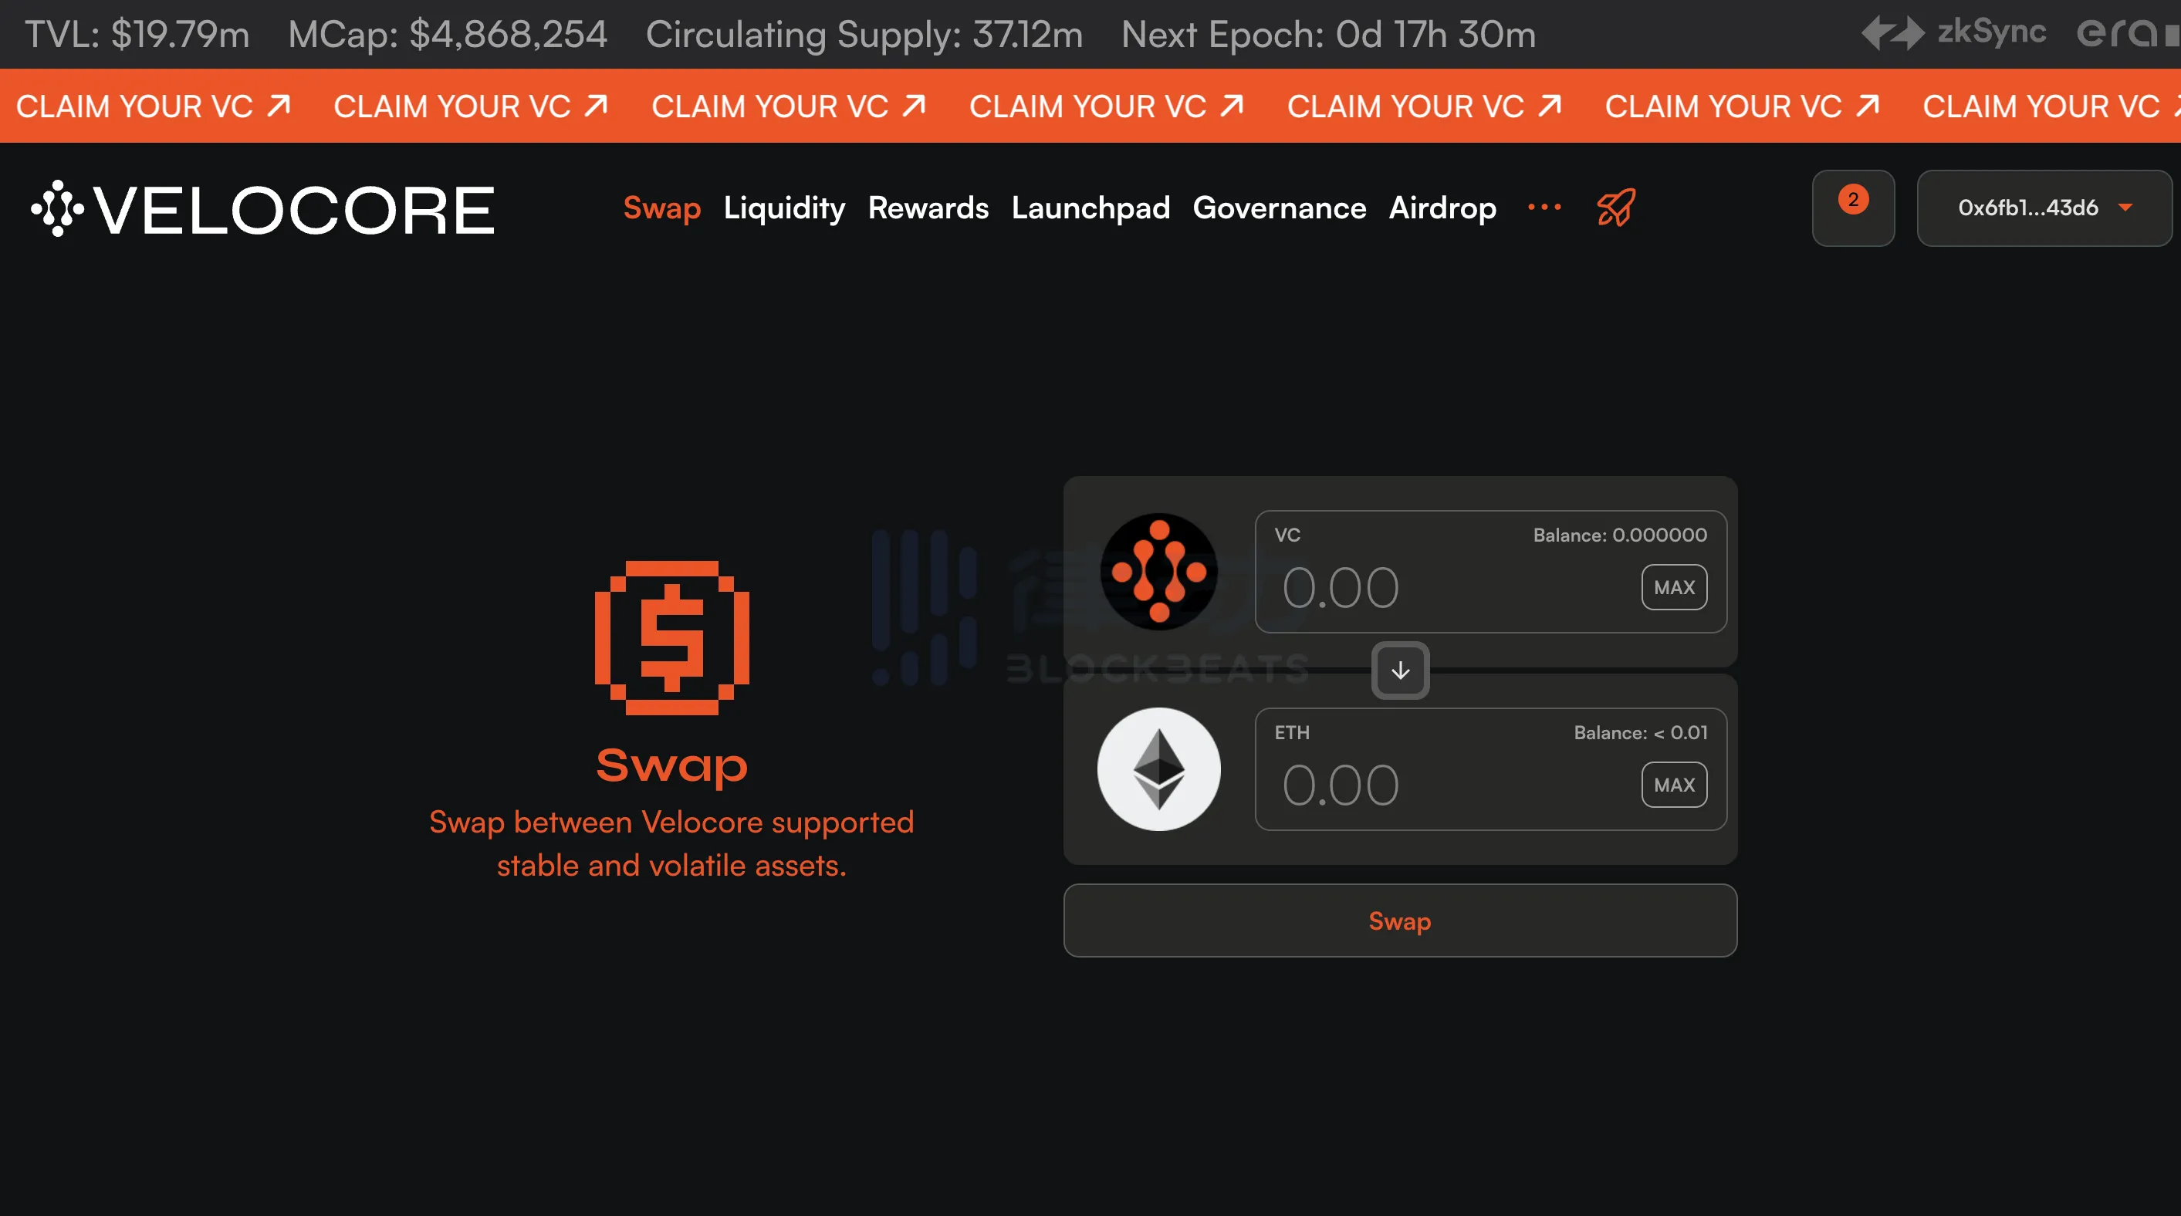Click the swap direction arrow icon

(x=1399, y=670)
